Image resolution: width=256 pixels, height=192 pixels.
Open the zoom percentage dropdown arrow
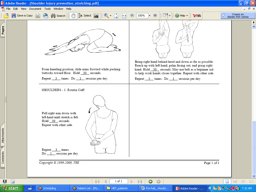149,16
